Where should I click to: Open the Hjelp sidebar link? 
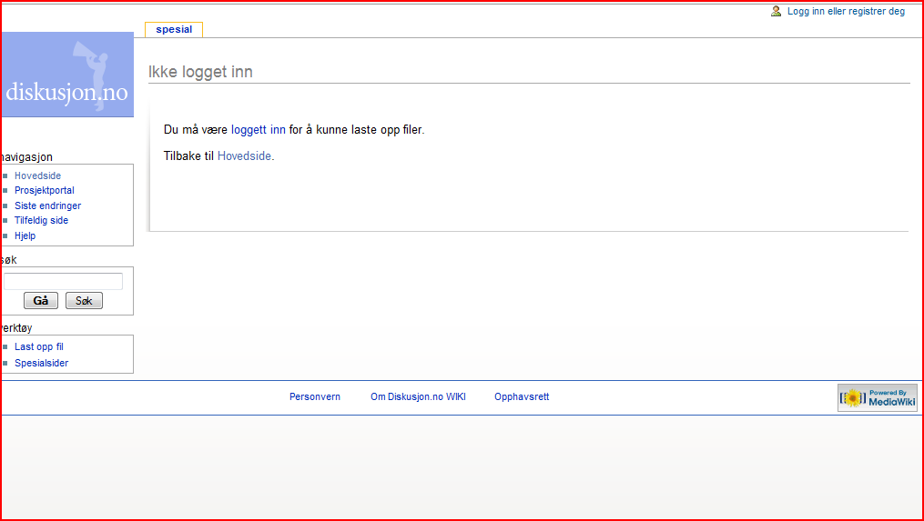click(25, 235)
